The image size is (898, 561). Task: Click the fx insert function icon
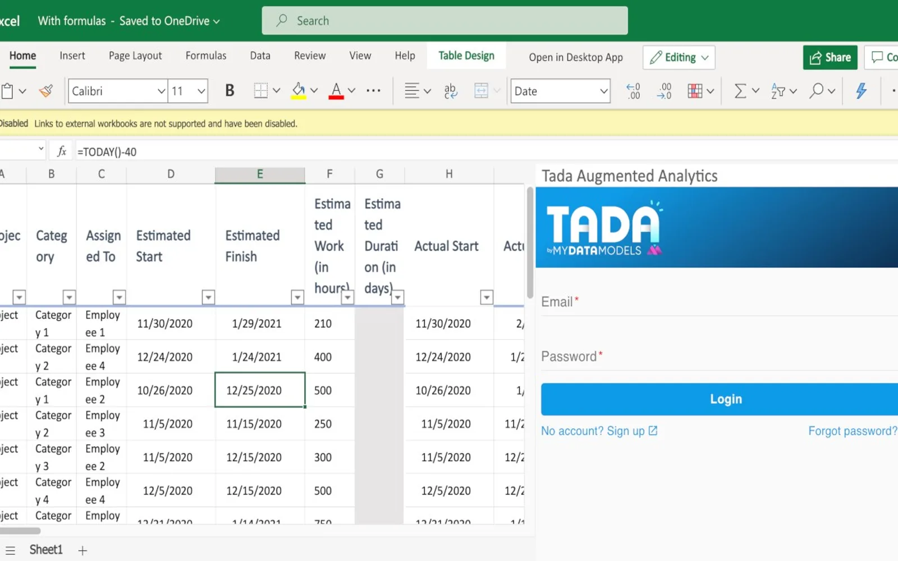click(62, 151)
